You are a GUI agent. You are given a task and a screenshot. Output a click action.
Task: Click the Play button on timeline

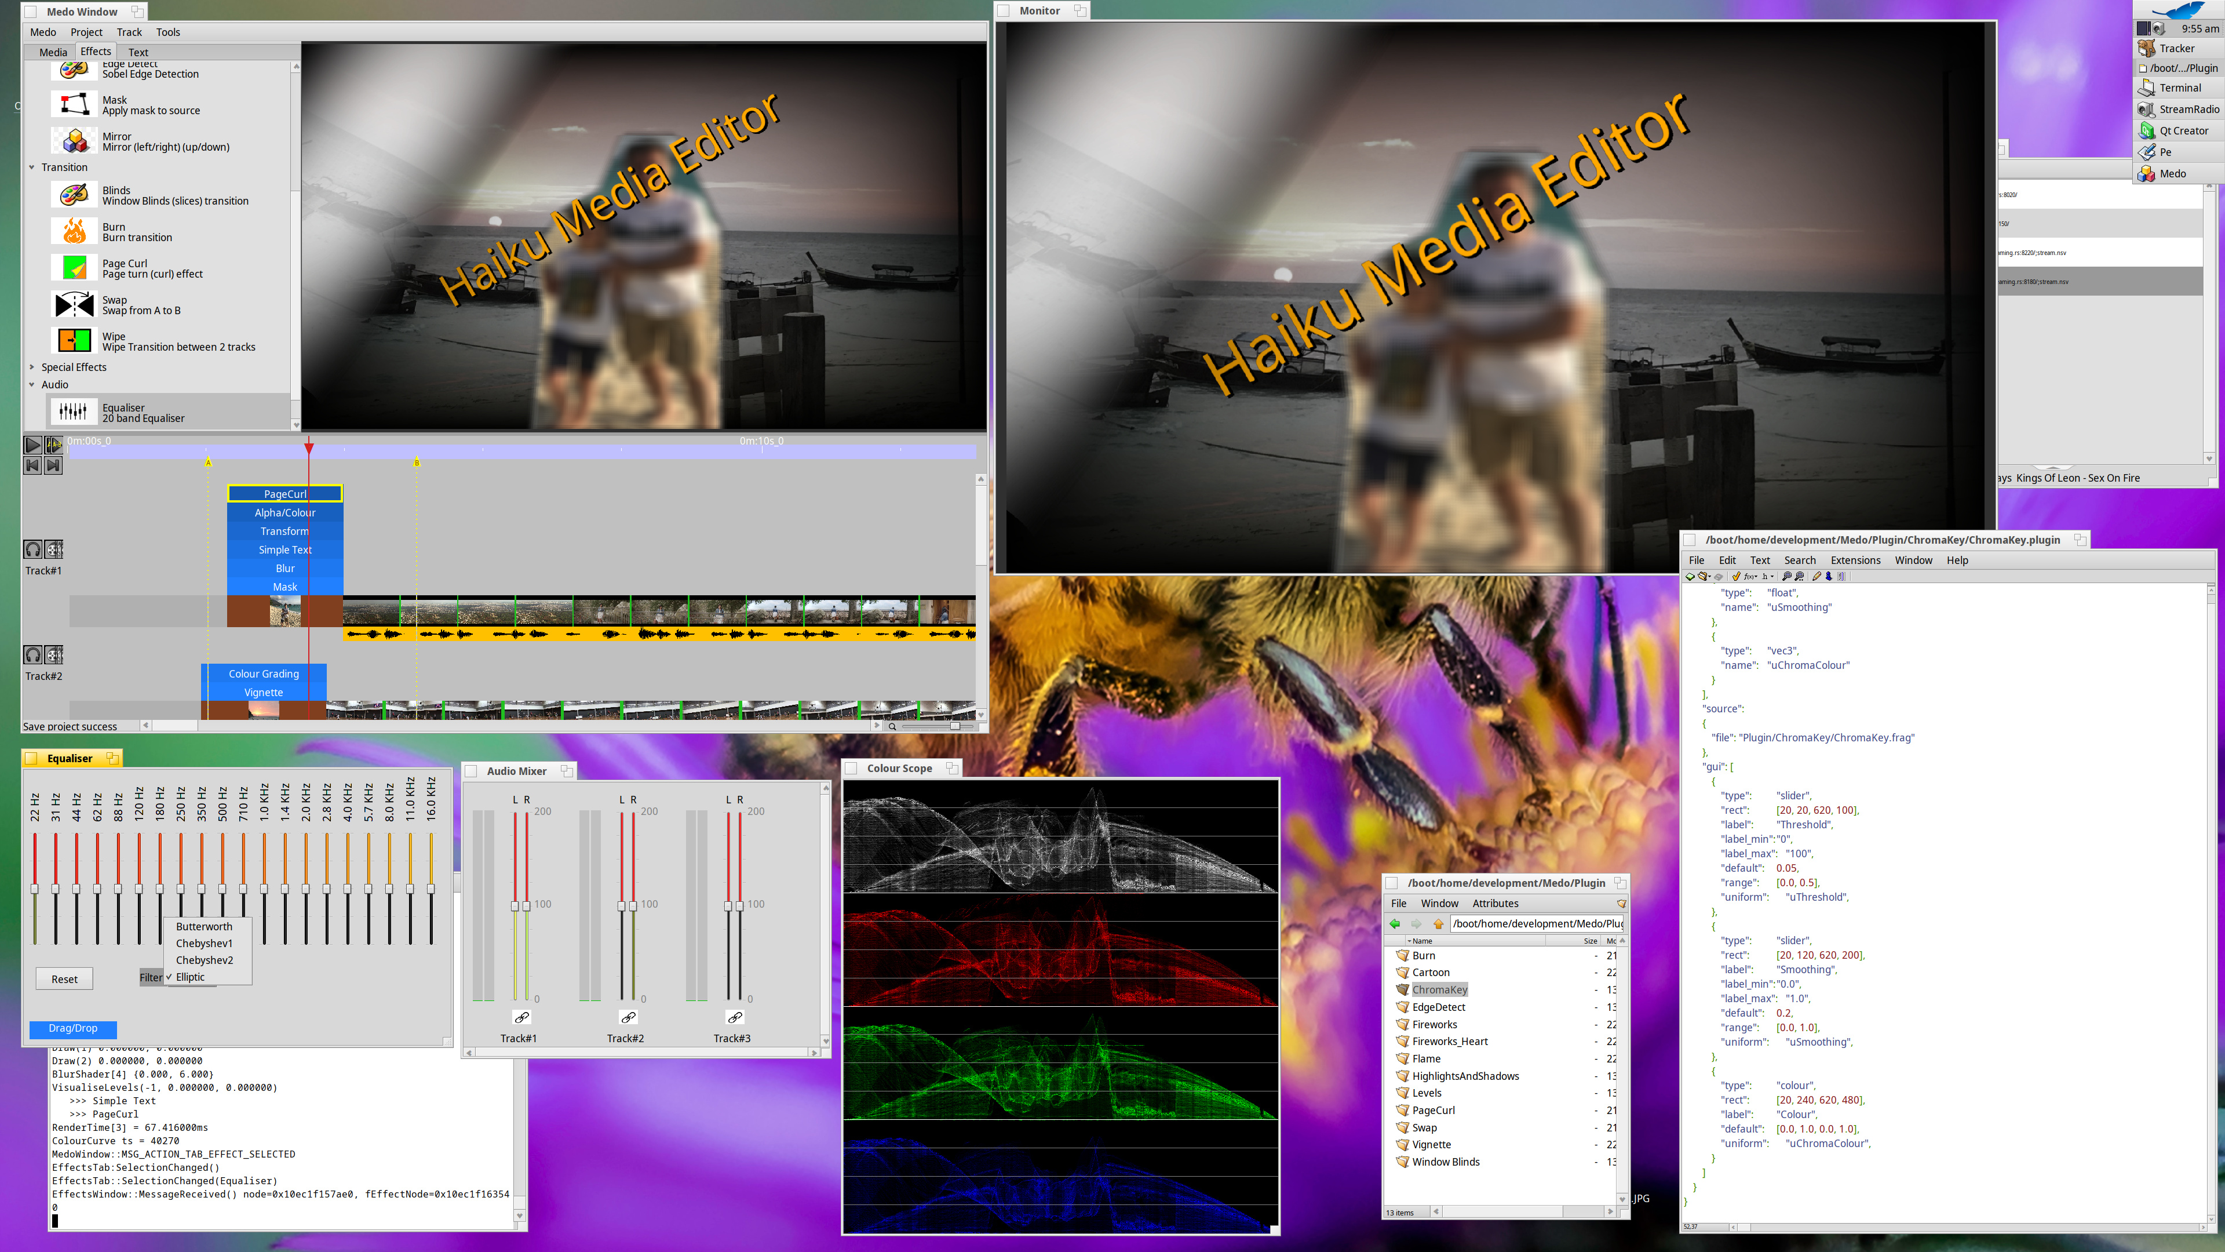pyautogui.click(x=33, y=445)
